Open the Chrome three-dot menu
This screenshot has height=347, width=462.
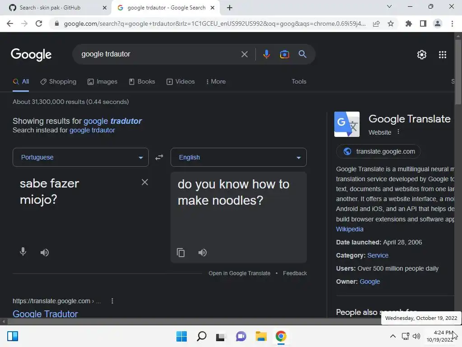click(452, 23)
